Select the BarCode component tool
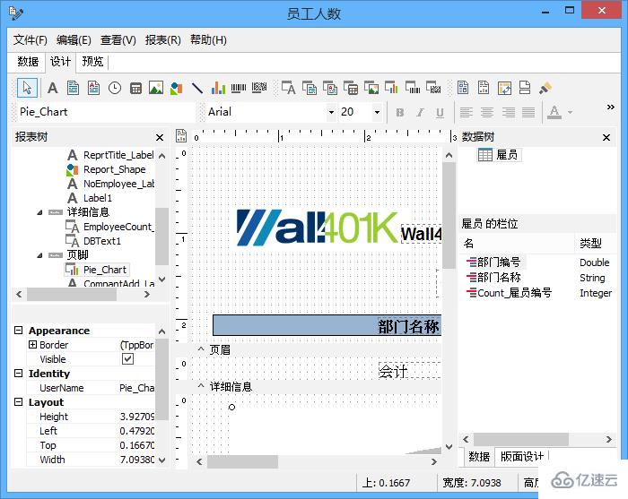This screenshot has width=628, height=499. pos(239,88)
